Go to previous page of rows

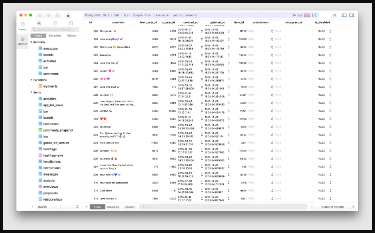[x=312, y=207]
